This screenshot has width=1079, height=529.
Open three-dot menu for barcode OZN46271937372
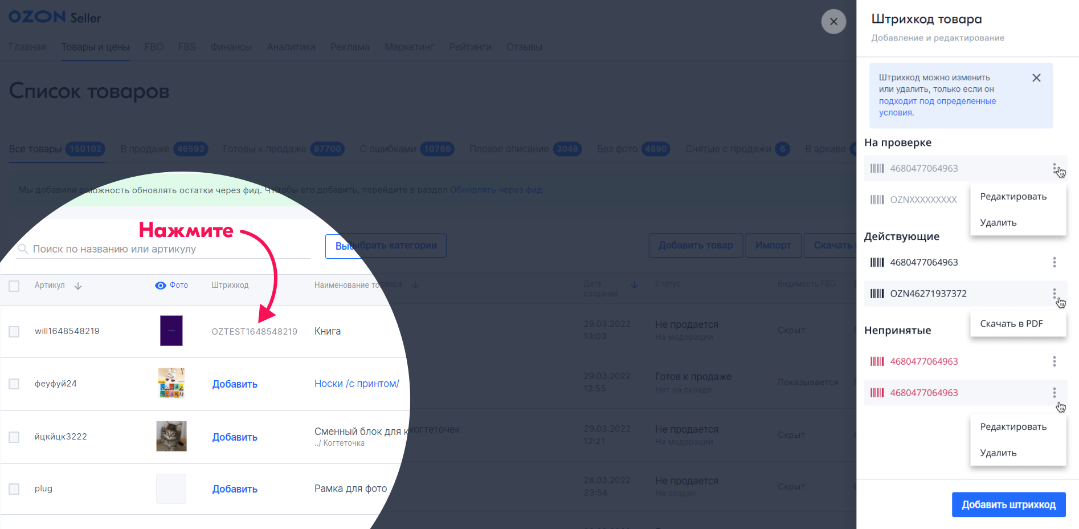point(1054,294)
